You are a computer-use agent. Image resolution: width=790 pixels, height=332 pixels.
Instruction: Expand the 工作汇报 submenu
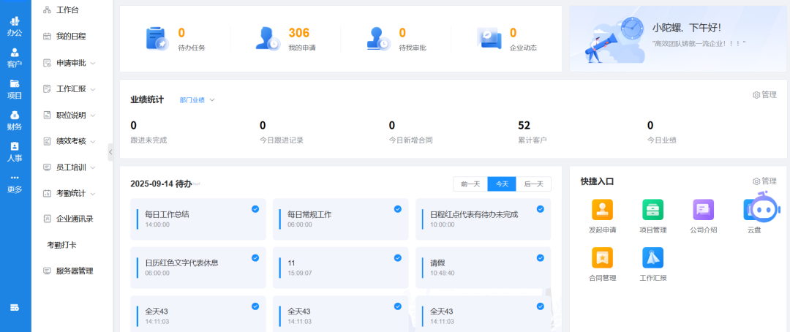click(x=93, y=89)
